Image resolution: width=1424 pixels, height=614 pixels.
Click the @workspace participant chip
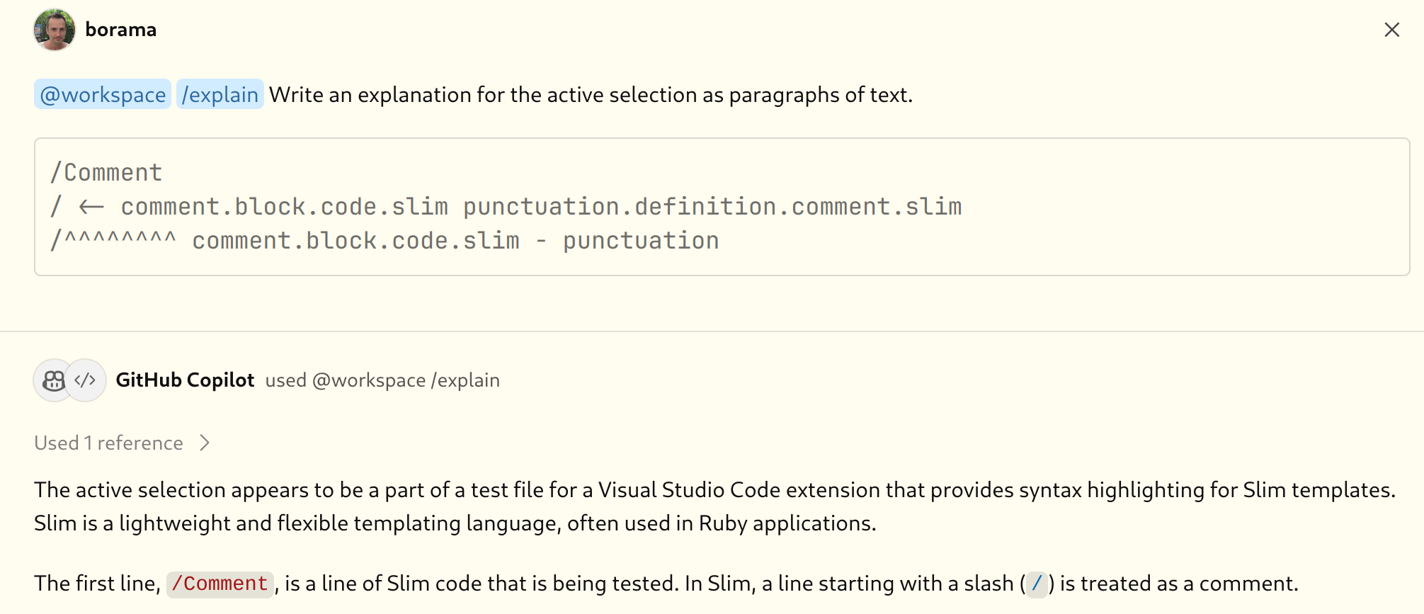pyautogui.click(x=103, y=94)
